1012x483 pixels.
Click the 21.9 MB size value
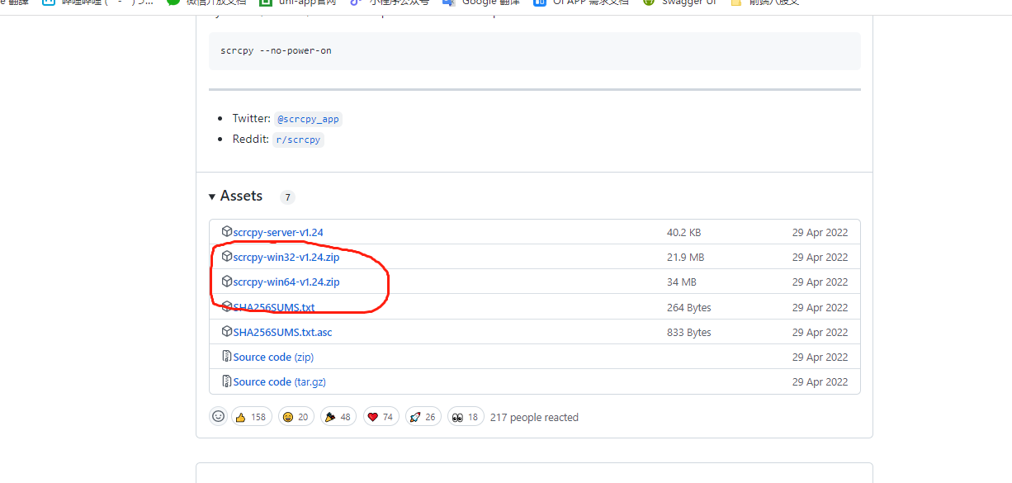(x=685, y=257)
